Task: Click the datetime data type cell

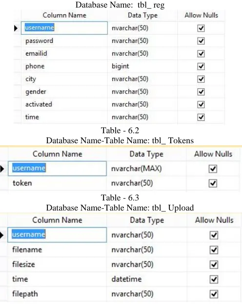Action: point(147,279)
